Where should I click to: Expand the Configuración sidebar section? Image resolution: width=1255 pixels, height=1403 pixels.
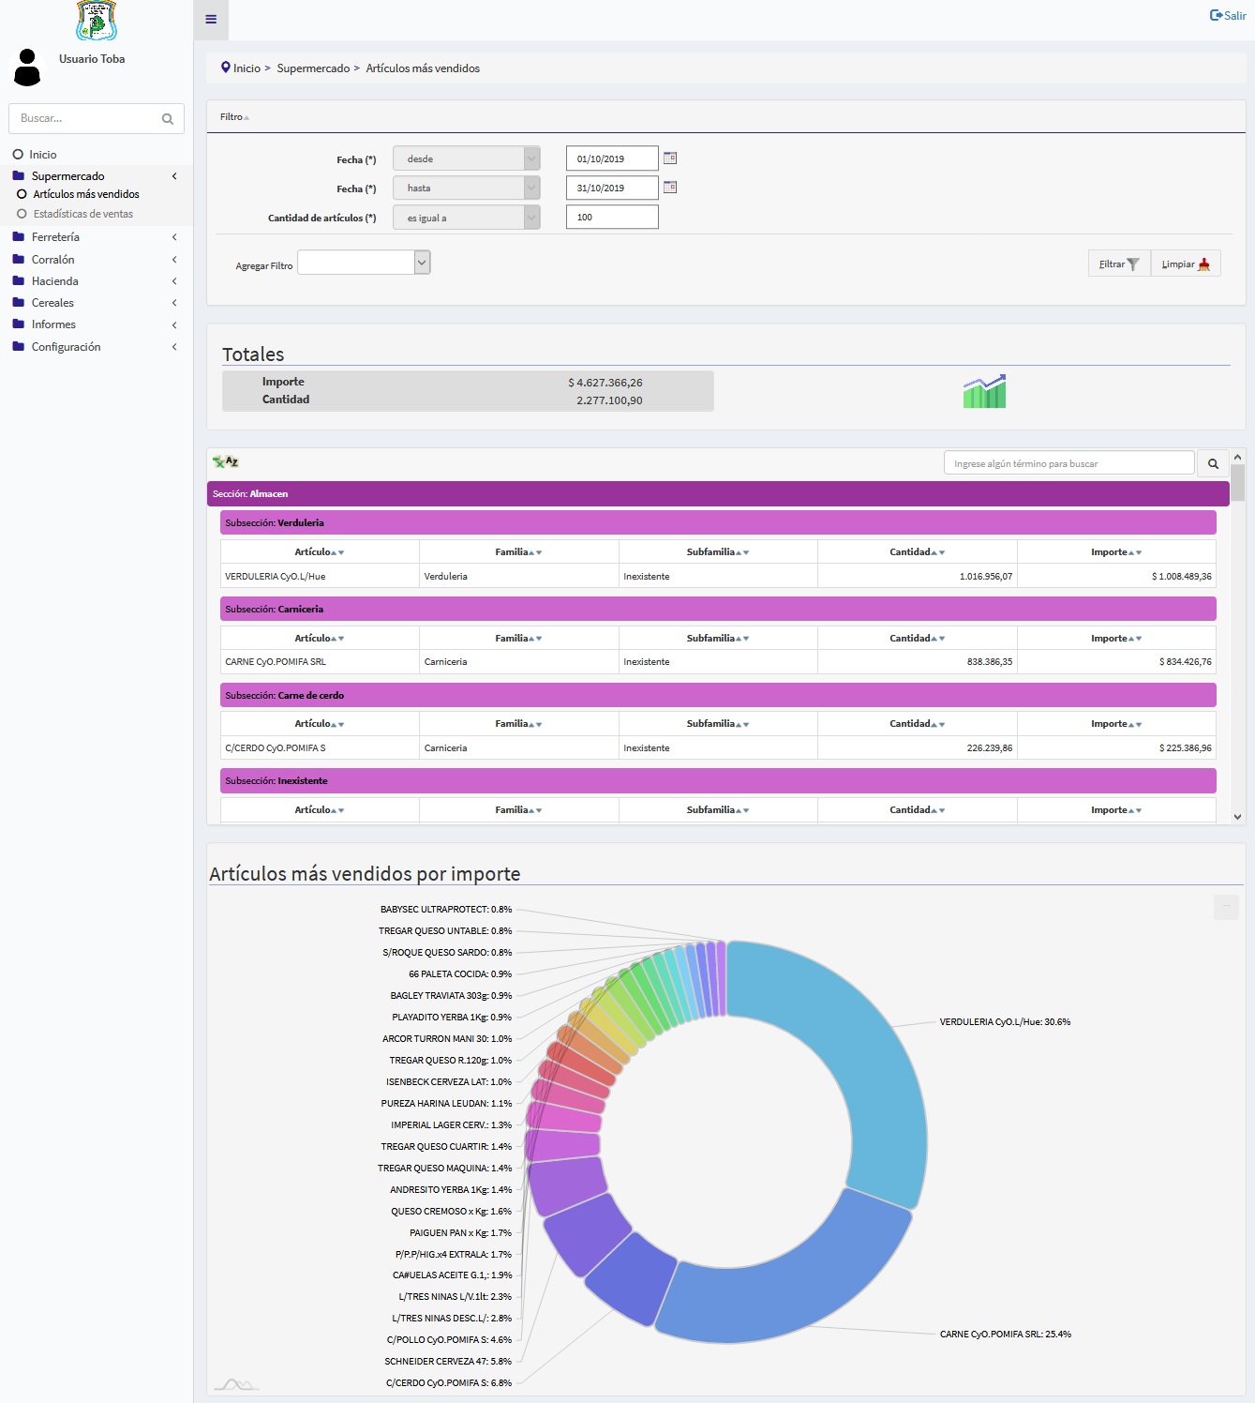click(x=66, y=347)
